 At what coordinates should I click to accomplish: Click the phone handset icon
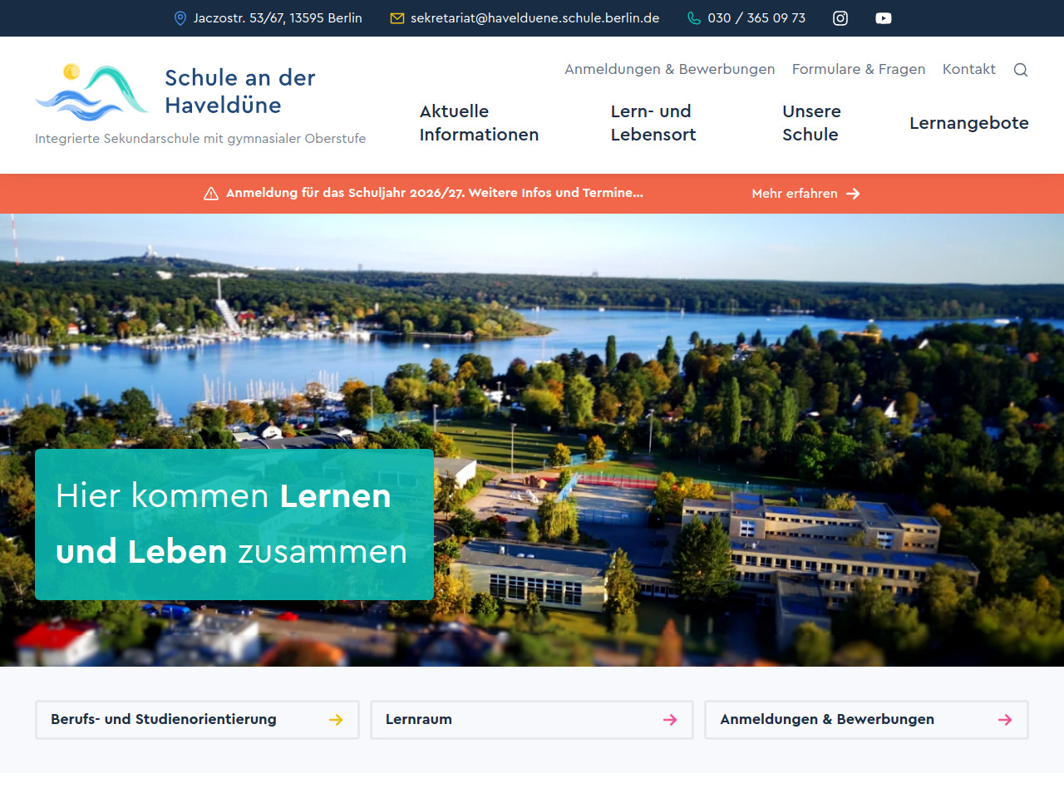[x=694, y=18]
